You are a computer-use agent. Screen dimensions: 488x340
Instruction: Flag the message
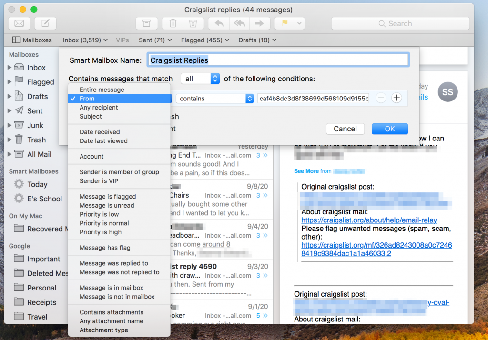pyautogui.click(x=285, y=23)
